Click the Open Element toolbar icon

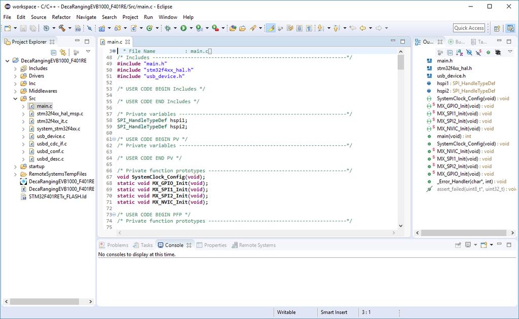coord(233,28)
